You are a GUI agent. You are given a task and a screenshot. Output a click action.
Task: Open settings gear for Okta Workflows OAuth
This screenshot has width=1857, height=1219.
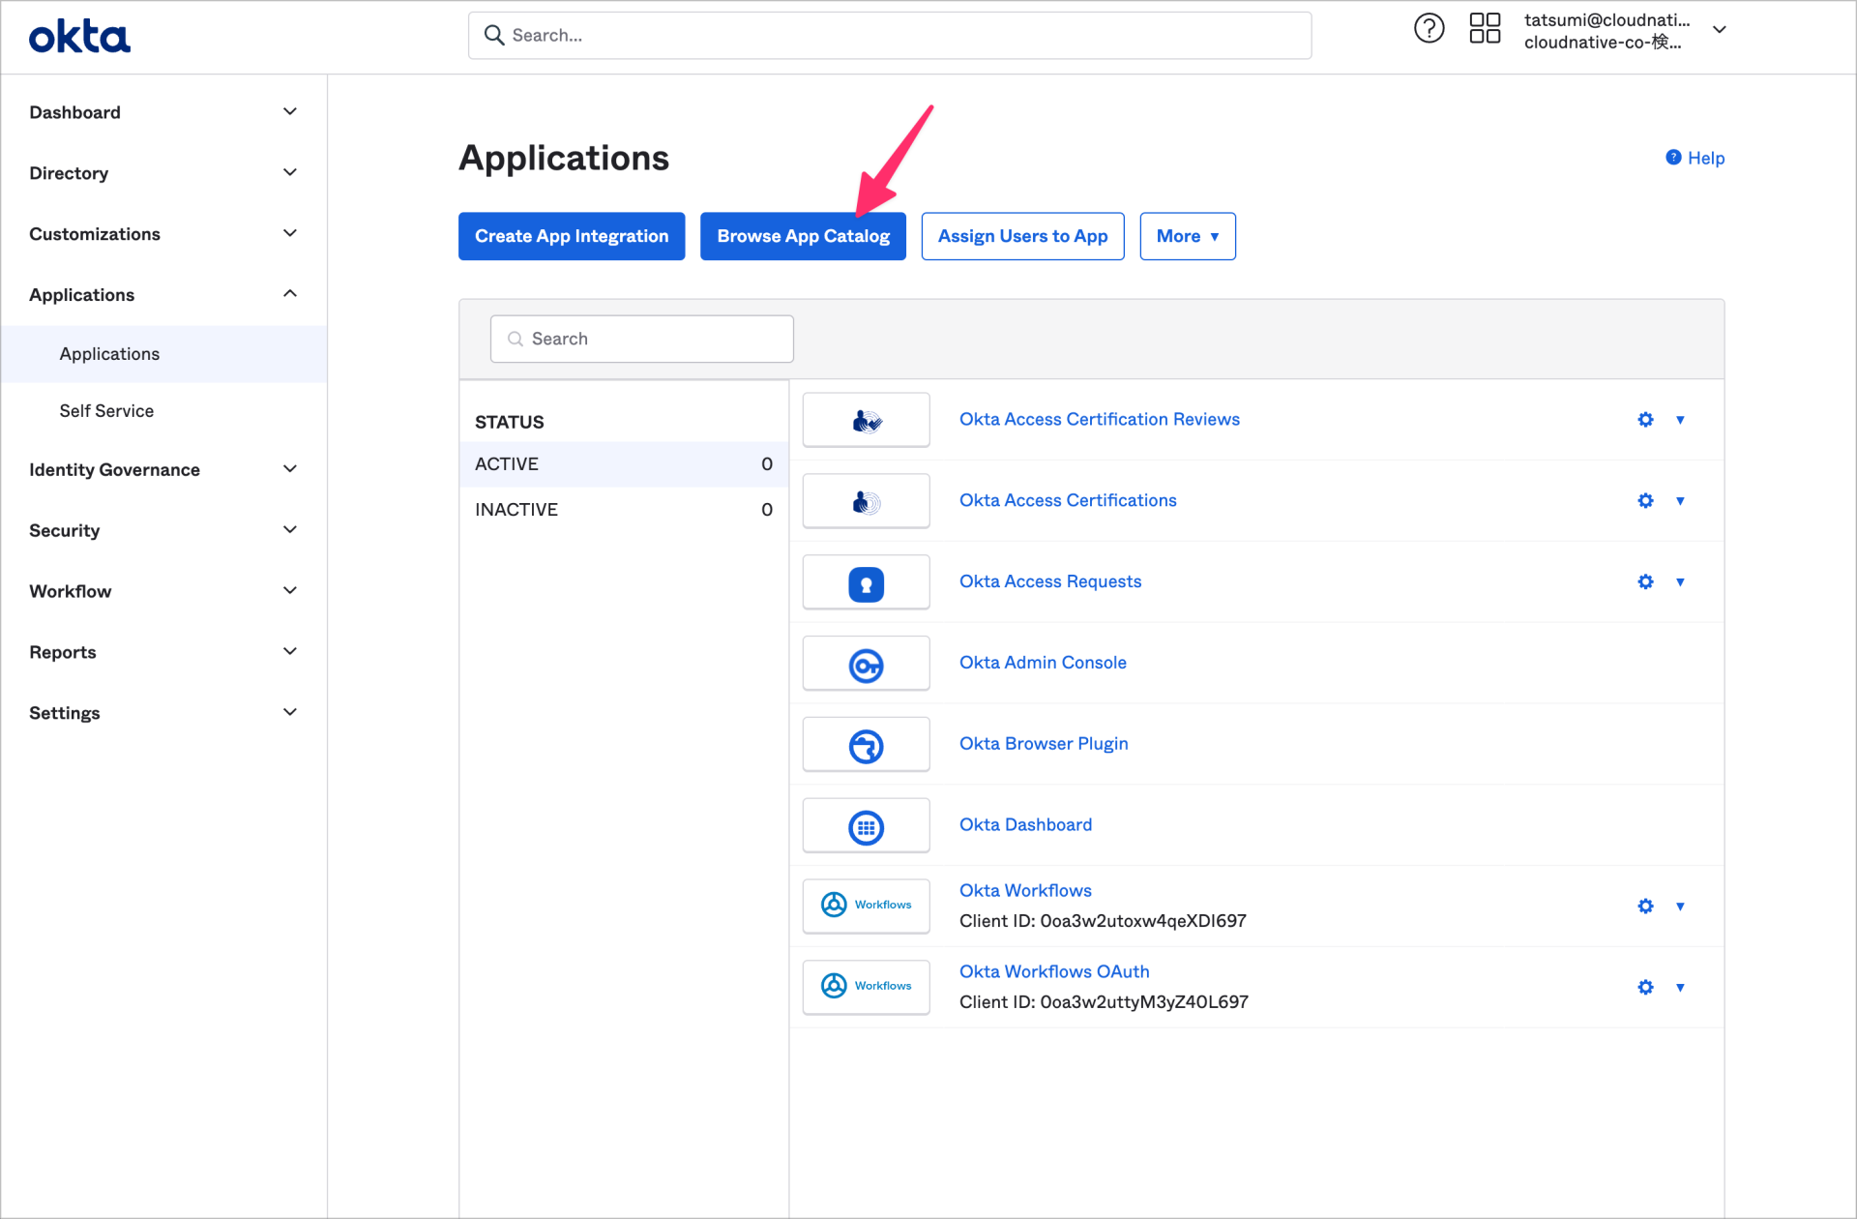1645,987
